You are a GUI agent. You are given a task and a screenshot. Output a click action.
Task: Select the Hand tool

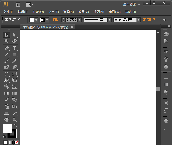[x=7, y=120]
